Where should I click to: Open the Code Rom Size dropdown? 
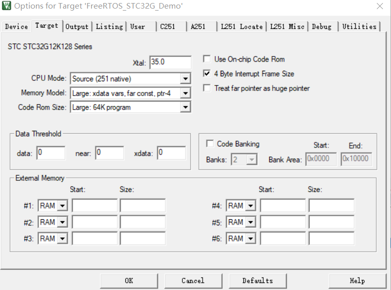(185, 107)
